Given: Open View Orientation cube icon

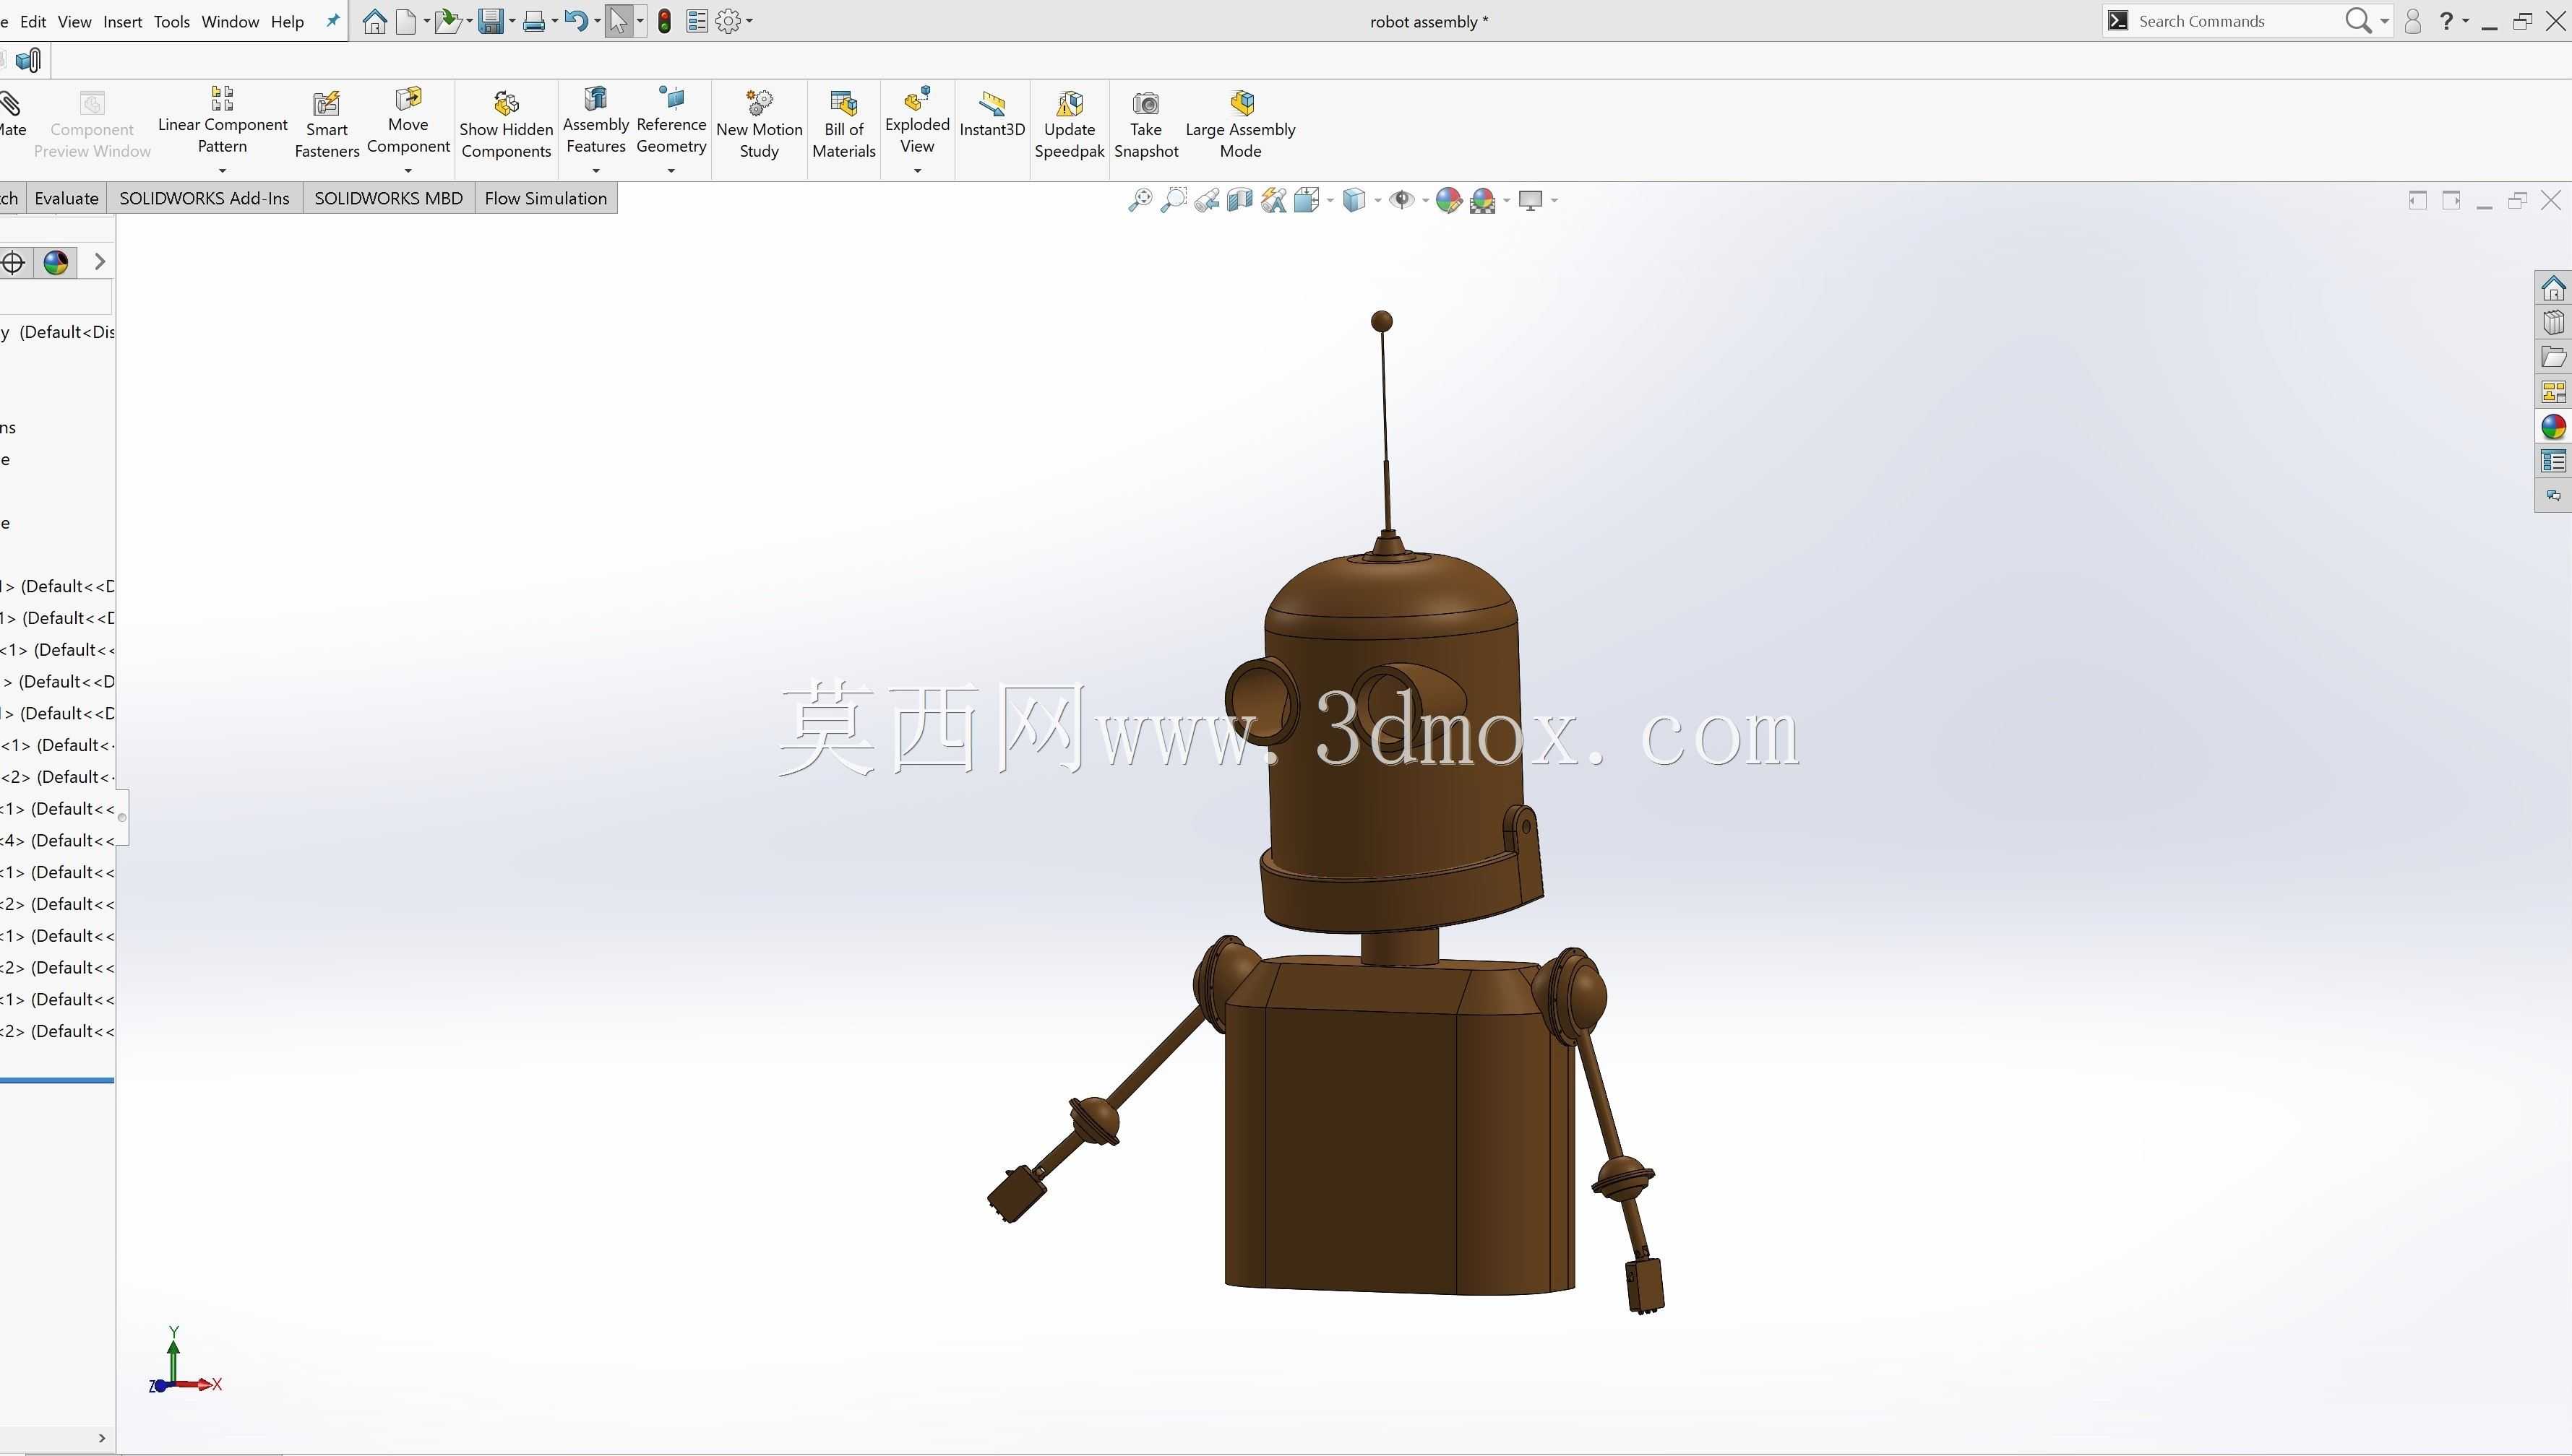Looking at the screenshot, I should click(x=1307, y=200).
